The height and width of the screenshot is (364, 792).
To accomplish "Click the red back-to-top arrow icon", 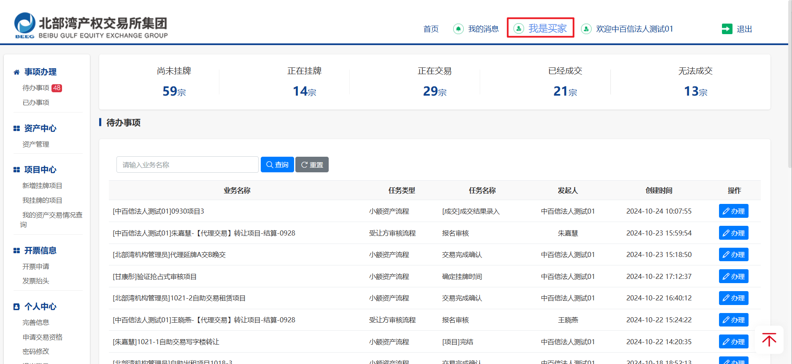I will [x=769, y=340].
